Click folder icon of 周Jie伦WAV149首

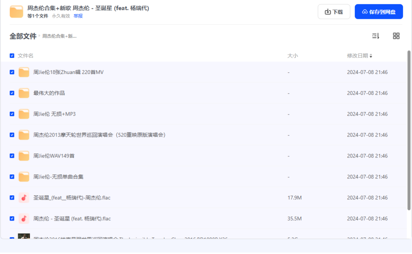(x=24, y=156)
